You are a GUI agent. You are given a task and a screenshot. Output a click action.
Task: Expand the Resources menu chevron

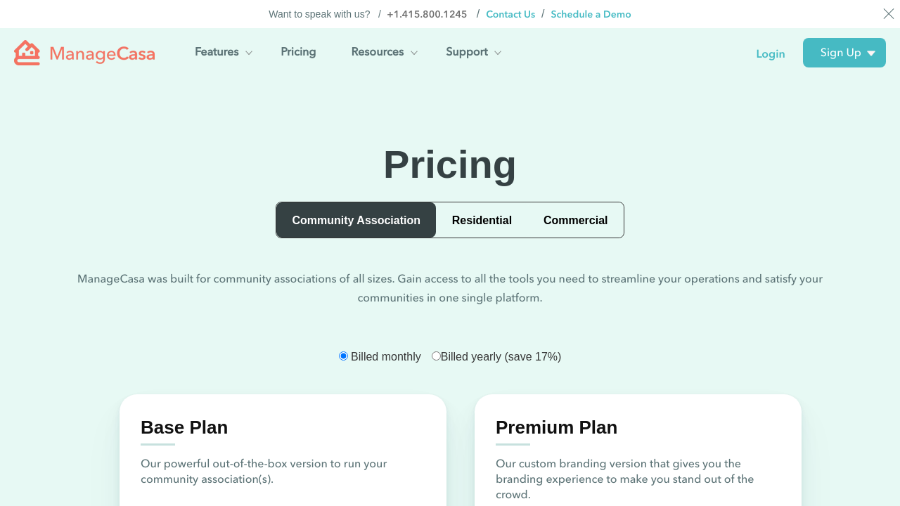(414, 53)
